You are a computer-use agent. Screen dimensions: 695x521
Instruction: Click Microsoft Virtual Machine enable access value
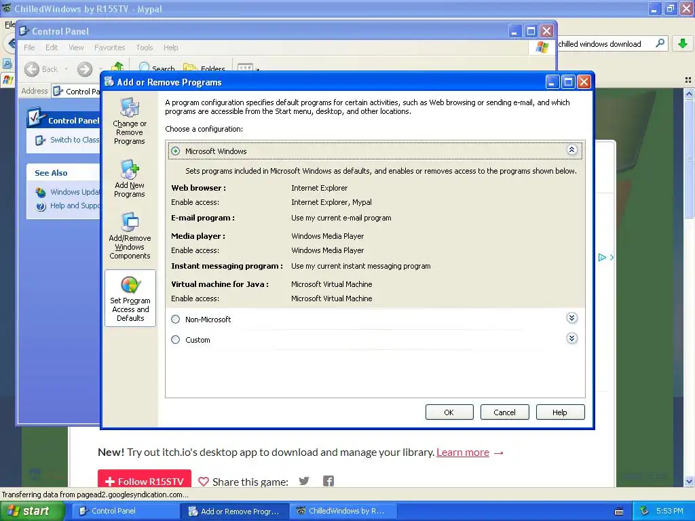(x=331, y=298)
